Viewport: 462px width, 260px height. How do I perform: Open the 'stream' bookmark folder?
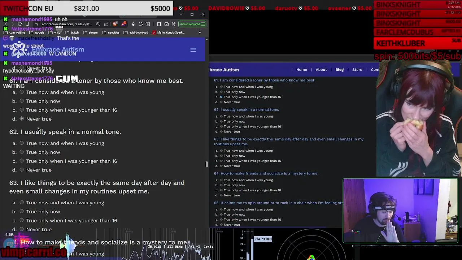[x=91, y=32]
